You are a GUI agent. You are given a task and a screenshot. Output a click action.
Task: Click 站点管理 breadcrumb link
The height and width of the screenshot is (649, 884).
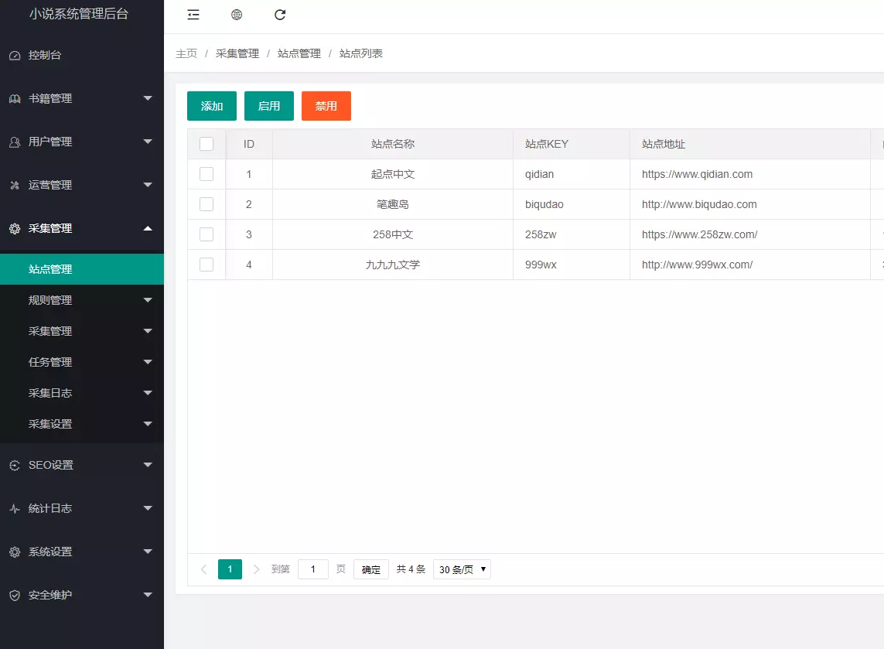point(299,53)
